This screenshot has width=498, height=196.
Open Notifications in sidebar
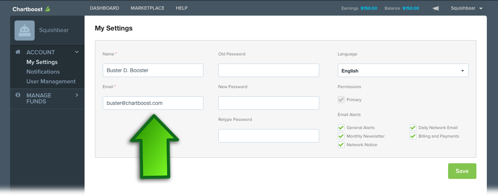coord(43,72)
